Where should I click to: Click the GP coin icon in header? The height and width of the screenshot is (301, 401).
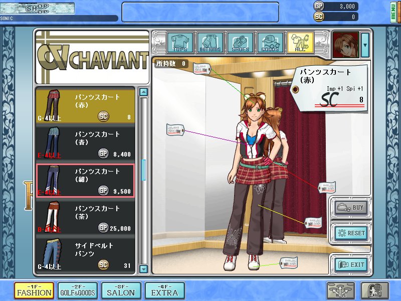pyautogui.click(x=319, y=6)
